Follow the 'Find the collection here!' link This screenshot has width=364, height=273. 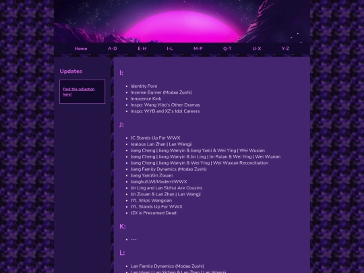[x=78, y=92]
